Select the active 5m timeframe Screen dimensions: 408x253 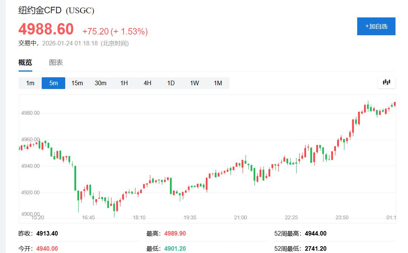point(53,83)
